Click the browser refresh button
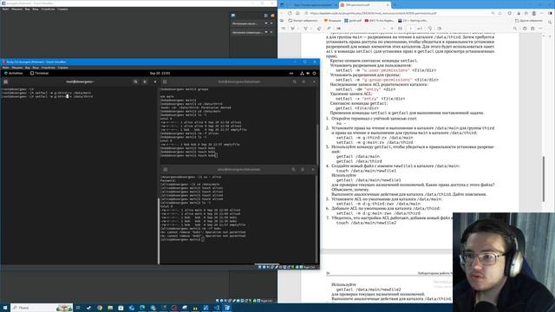 point(290,13)
